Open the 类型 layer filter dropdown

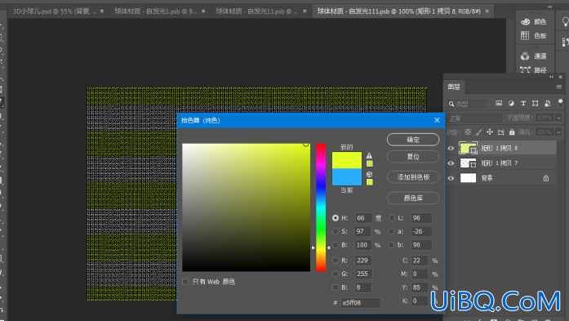[467, 104]
